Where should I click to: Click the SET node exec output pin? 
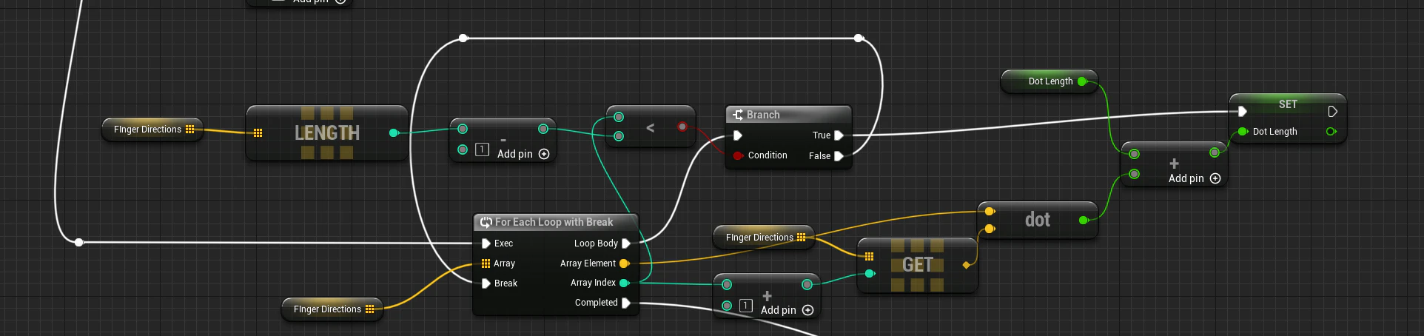click(1332, 112)
